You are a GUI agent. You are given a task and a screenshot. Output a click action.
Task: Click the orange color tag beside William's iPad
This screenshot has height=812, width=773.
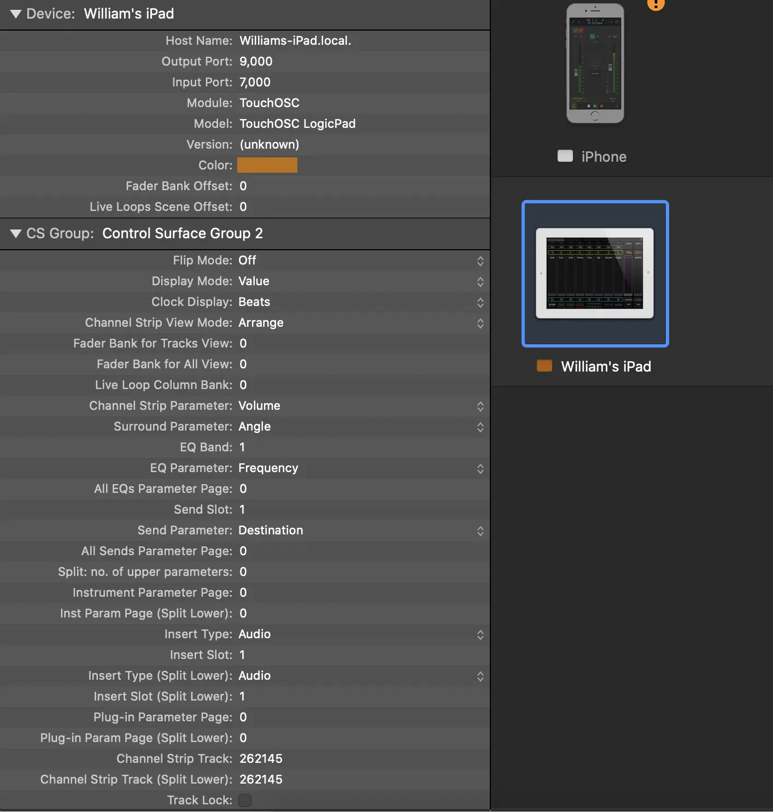point(544,366)
